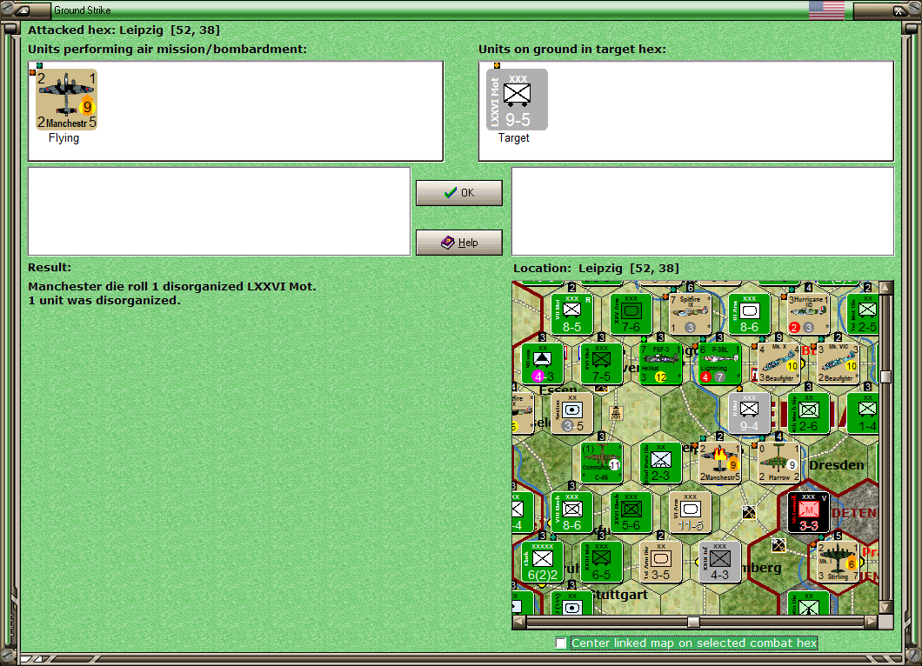
Task: Click the XXXXX 6(2)2 headquarters counter
Action: click(542, 562)
